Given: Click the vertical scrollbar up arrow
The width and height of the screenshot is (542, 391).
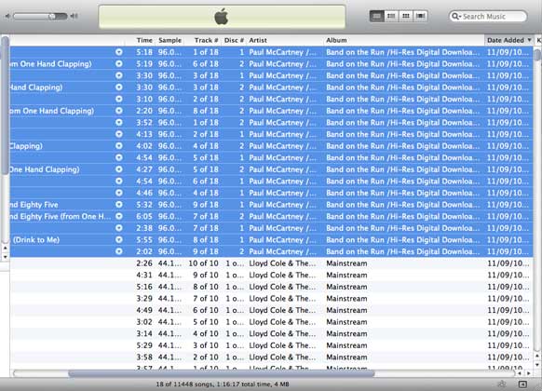Looking at the screenshot, I should click(537, 357).
